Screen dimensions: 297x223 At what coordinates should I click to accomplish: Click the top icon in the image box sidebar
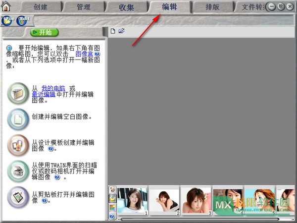(x=112, y=189)
